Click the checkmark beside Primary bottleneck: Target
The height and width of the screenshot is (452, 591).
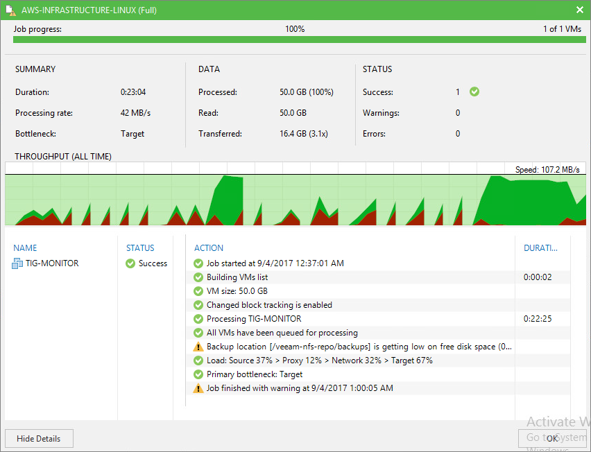click(198, 374)
